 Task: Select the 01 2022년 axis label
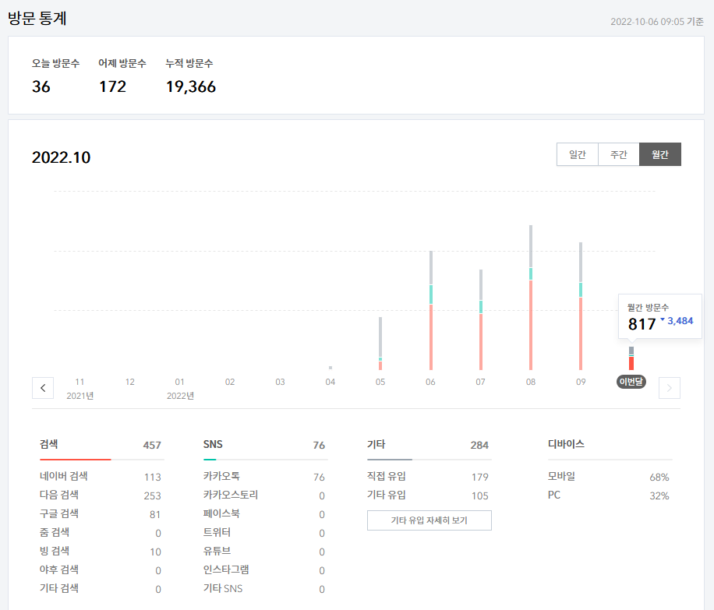coord(180,389)
